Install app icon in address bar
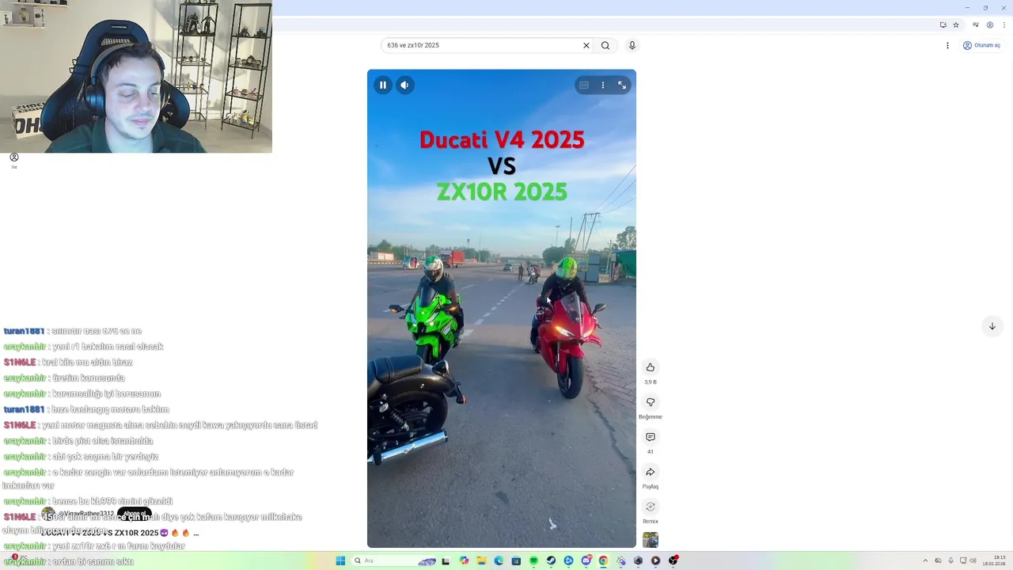This screenshot has width=1013, height=570. click(943, 25)
